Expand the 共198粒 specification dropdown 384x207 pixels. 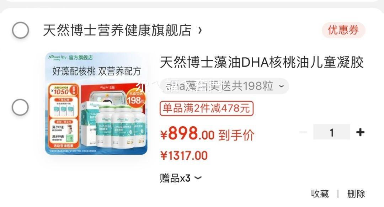pos(225,86)
